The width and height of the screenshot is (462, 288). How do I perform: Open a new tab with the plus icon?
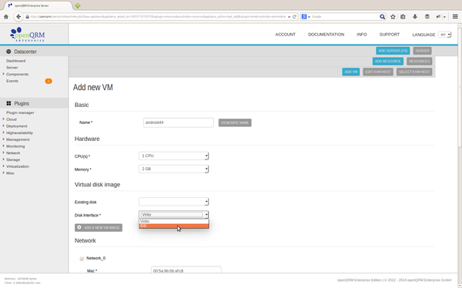pos(77,5)
